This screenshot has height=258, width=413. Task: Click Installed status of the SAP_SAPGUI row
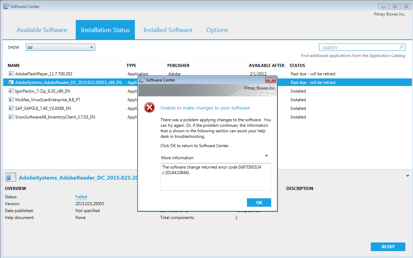coord(298,108)
